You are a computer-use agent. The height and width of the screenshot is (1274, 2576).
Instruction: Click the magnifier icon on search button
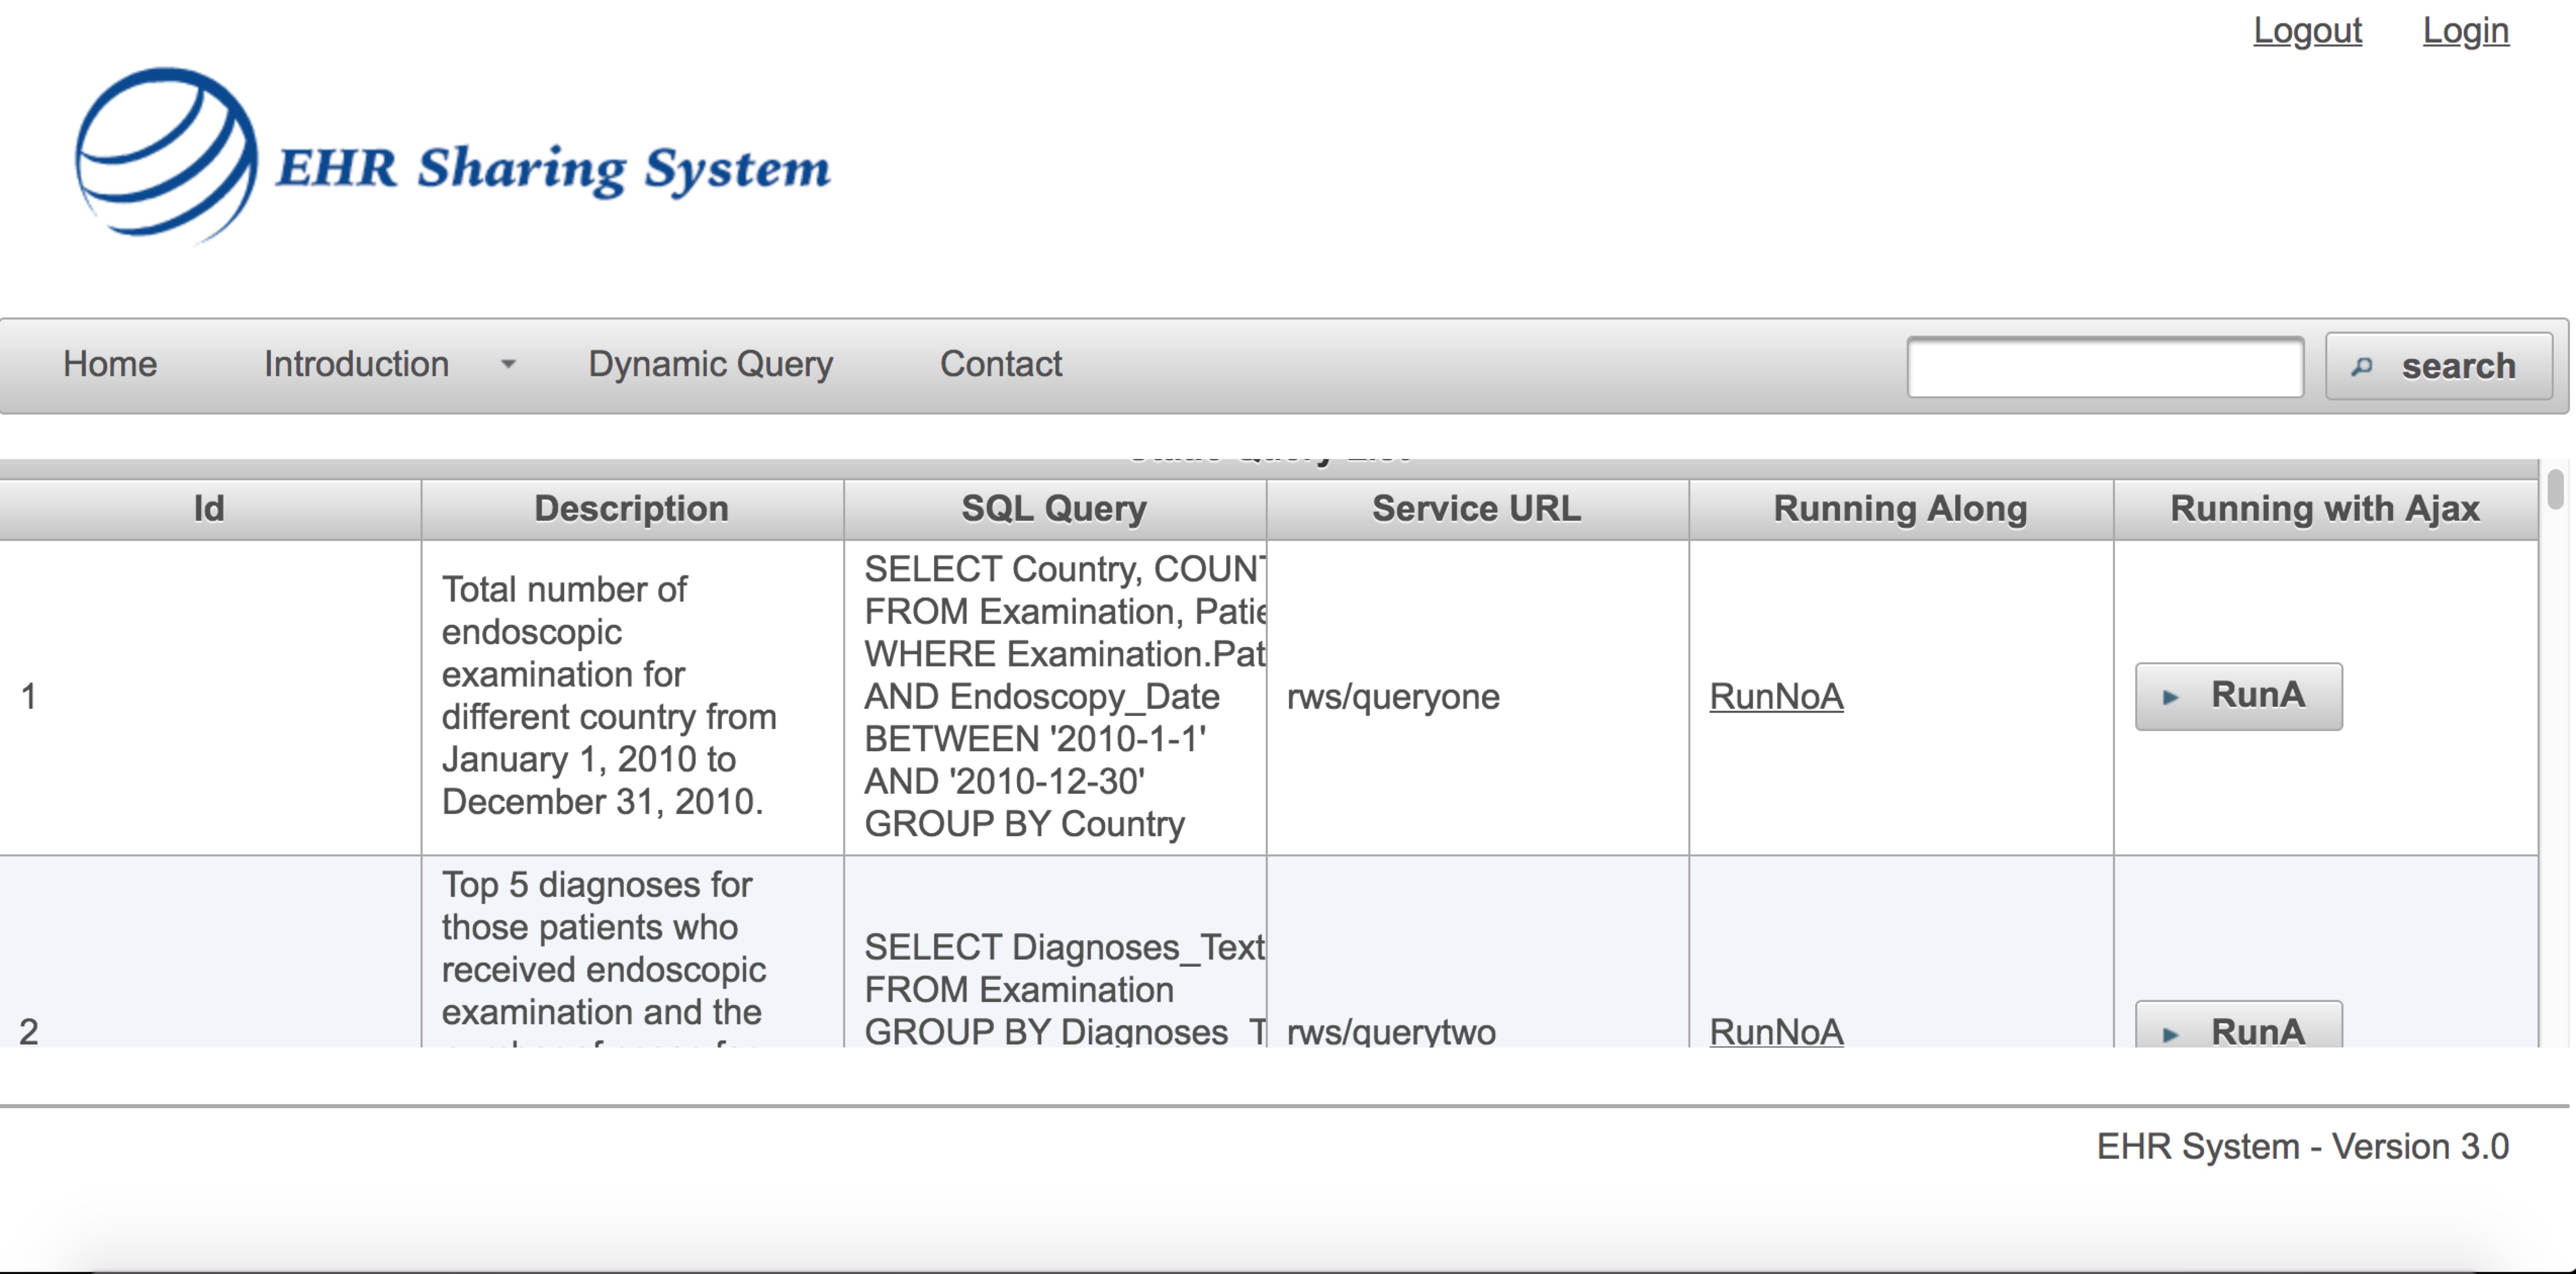pos(2362,367)
